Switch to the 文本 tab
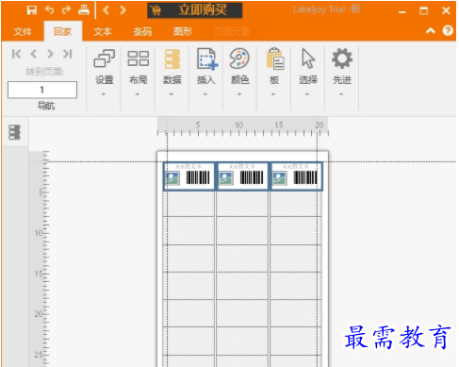Viewport: 459px width, 367px height. [103, 31]
